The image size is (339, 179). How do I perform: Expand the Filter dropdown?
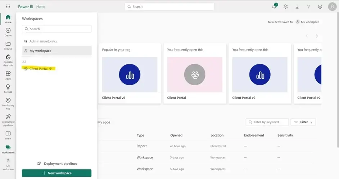[303, 122]
